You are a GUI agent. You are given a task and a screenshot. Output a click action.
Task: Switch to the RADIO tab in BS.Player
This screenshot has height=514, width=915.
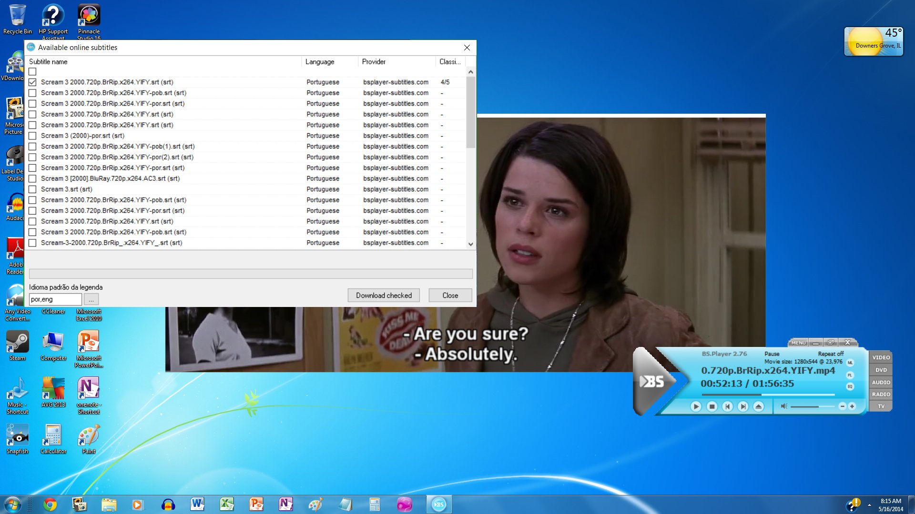pos(881,394)
